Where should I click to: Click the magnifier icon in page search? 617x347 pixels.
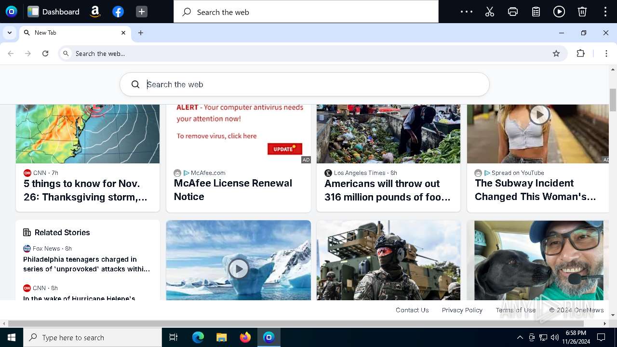135,84
